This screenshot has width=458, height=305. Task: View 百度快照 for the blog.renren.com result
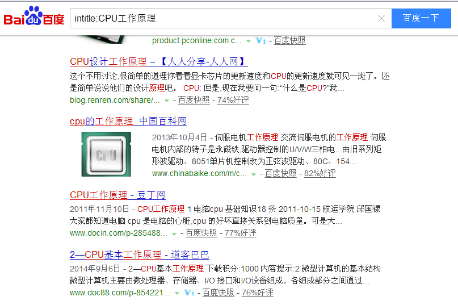[x=194, y=100]
